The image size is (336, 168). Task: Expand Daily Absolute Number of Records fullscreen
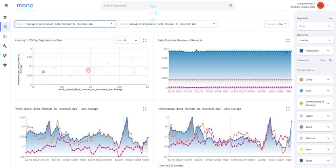pyautogui.click(x=288, y=40)
